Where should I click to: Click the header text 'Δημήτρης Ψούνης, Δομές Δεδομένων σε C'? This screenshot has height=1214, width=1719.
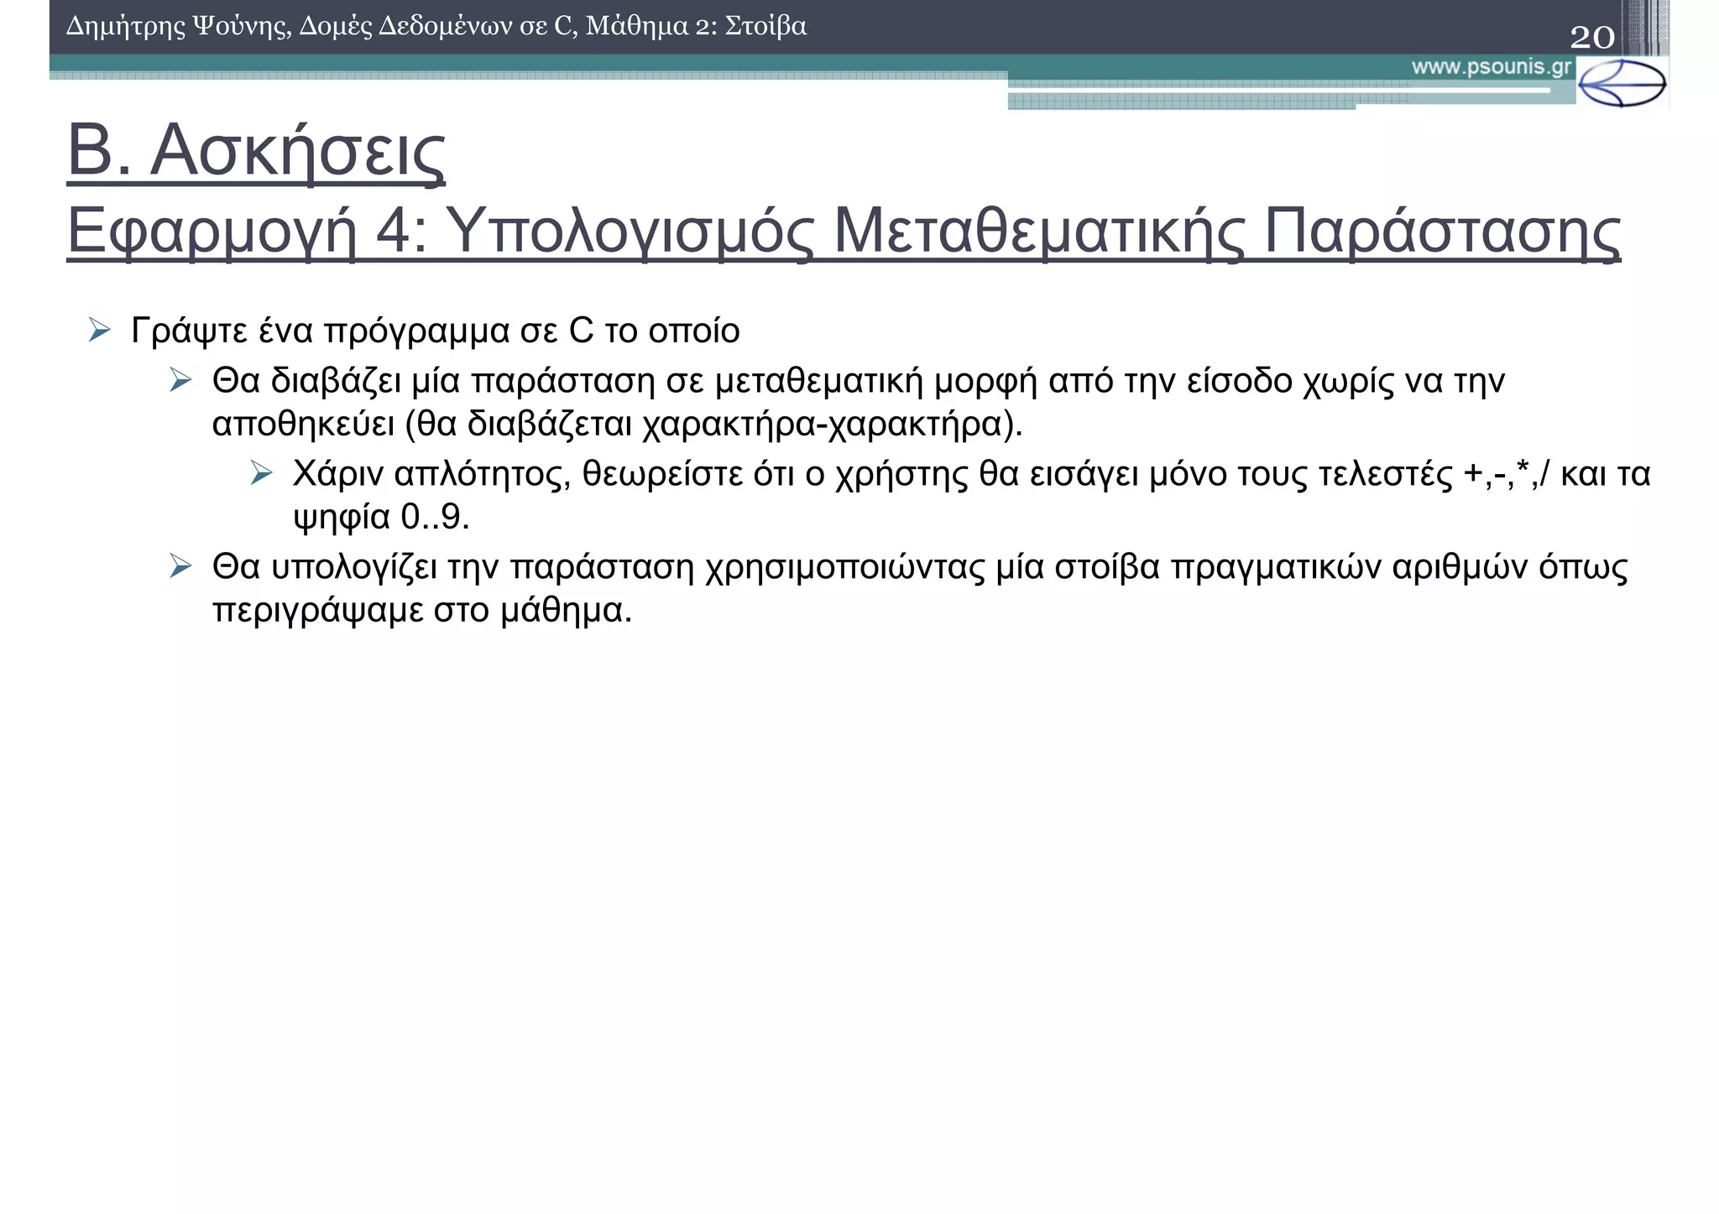pos(321,27)
